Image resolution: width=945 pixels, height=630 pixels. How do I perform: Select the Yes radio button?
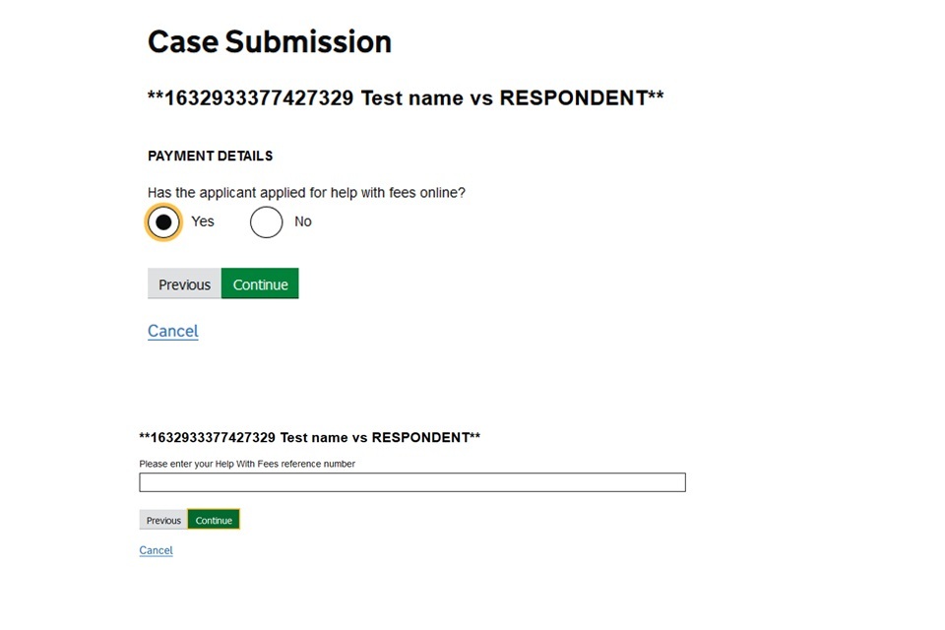[x=163, y=222]
